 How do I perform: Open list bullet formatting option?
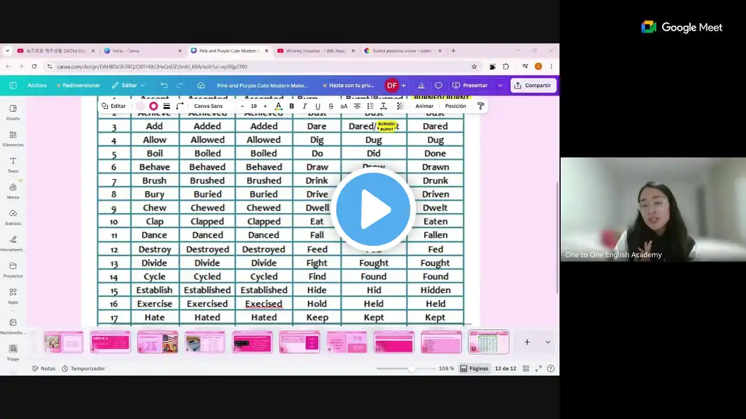click(370, 106)
